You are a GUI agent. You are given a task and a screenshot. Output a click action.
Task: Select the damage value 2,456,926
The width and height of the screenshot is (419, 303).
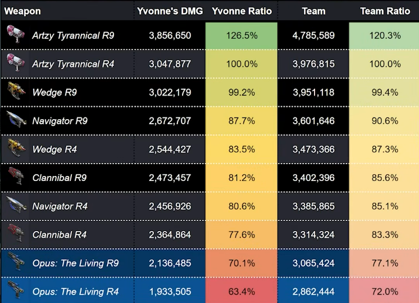coord(170,206)
